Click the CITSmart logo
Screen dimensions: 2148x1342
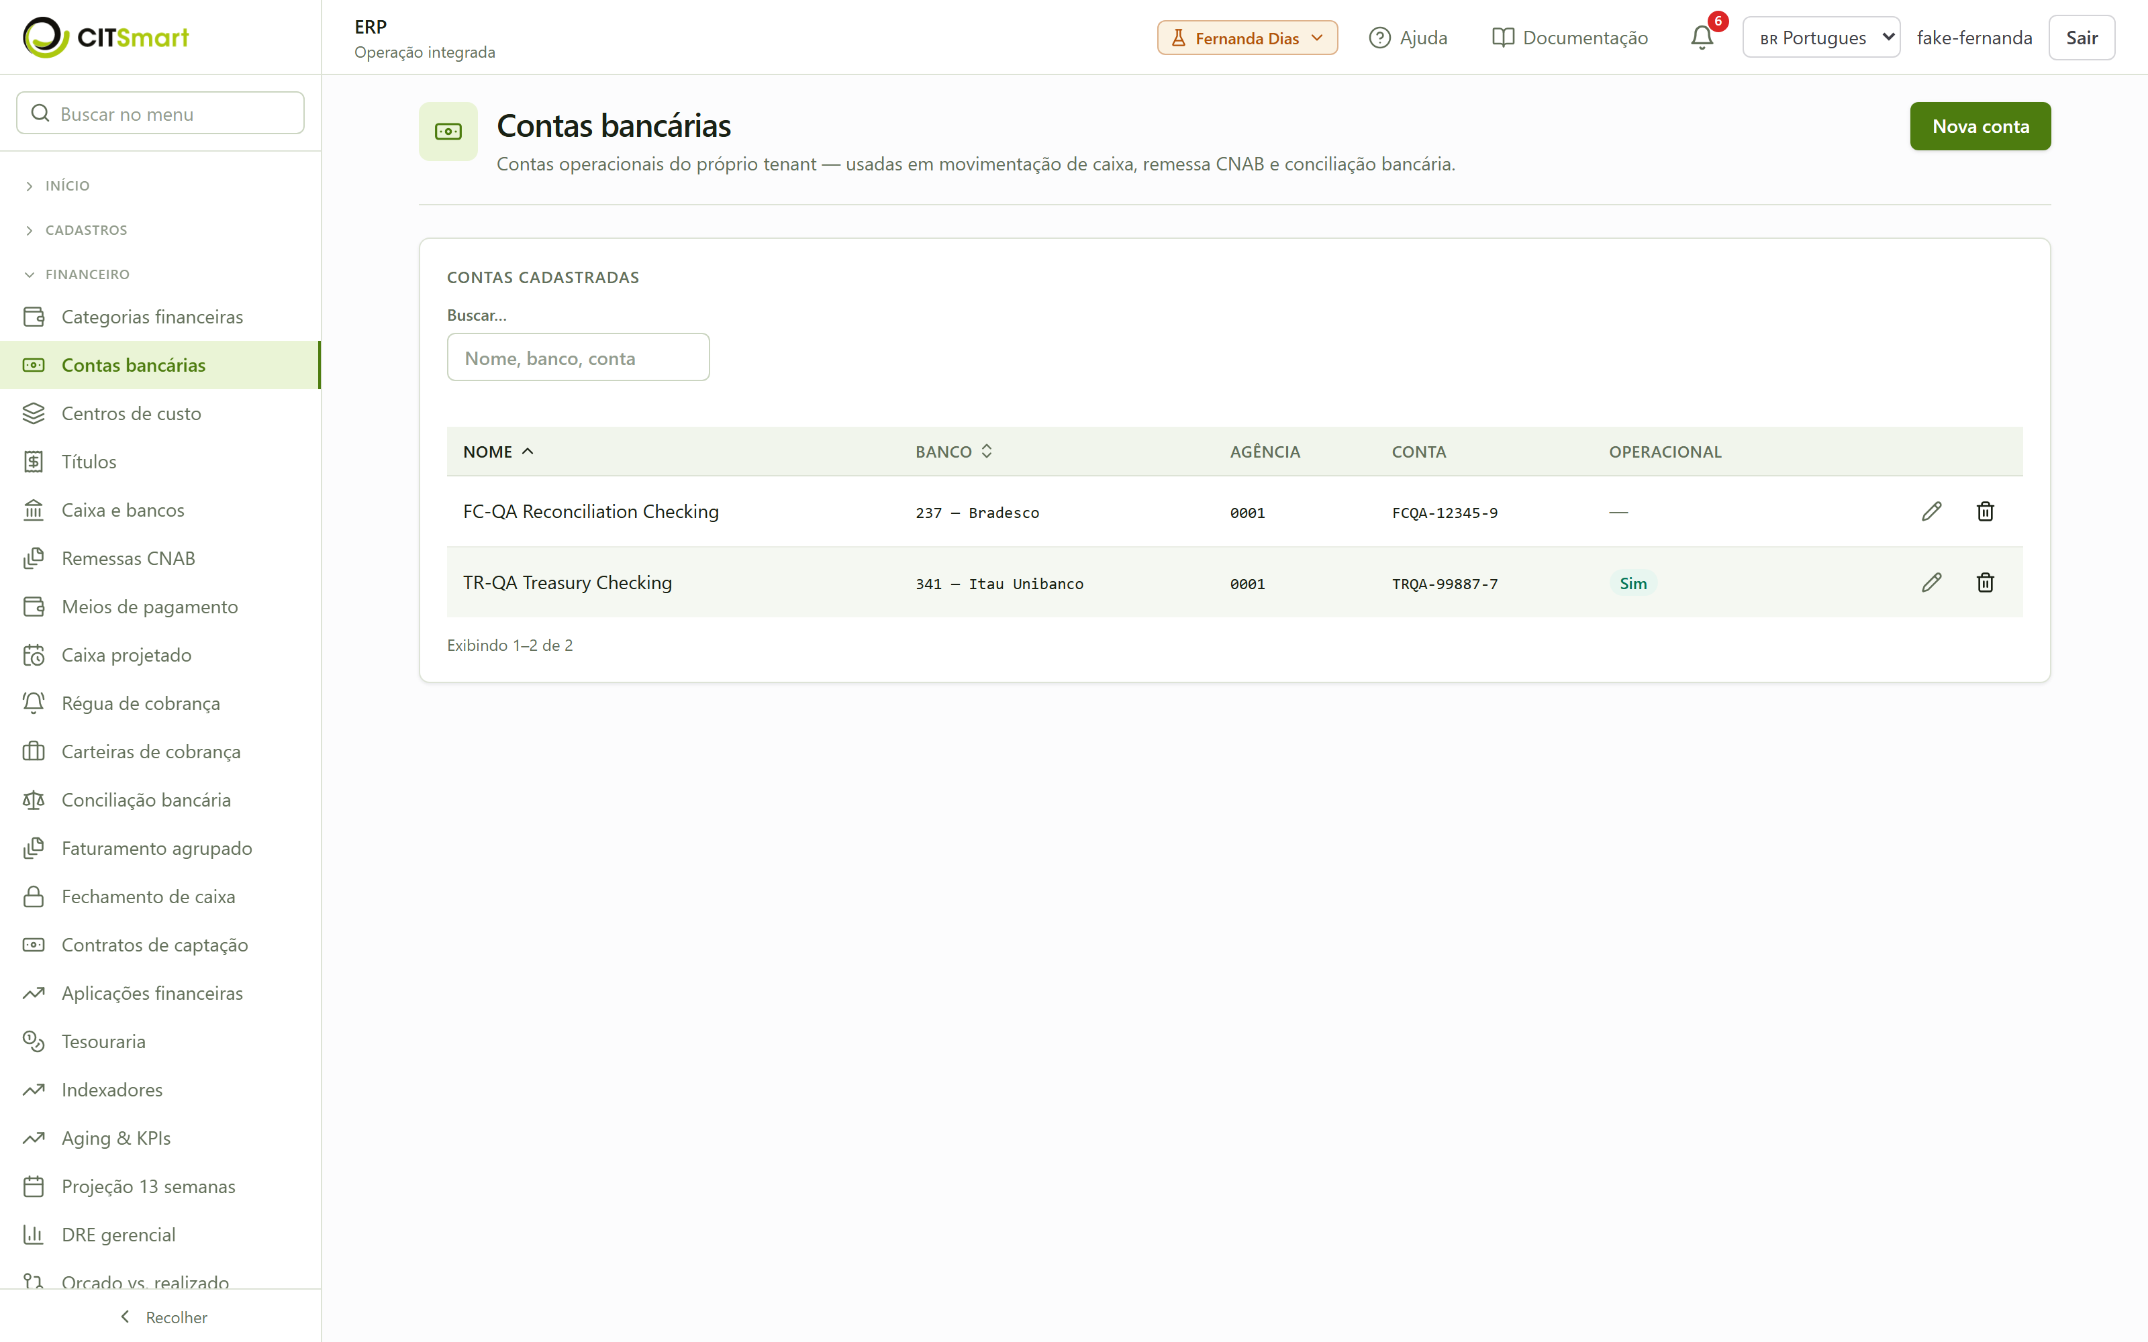(107, 38)
